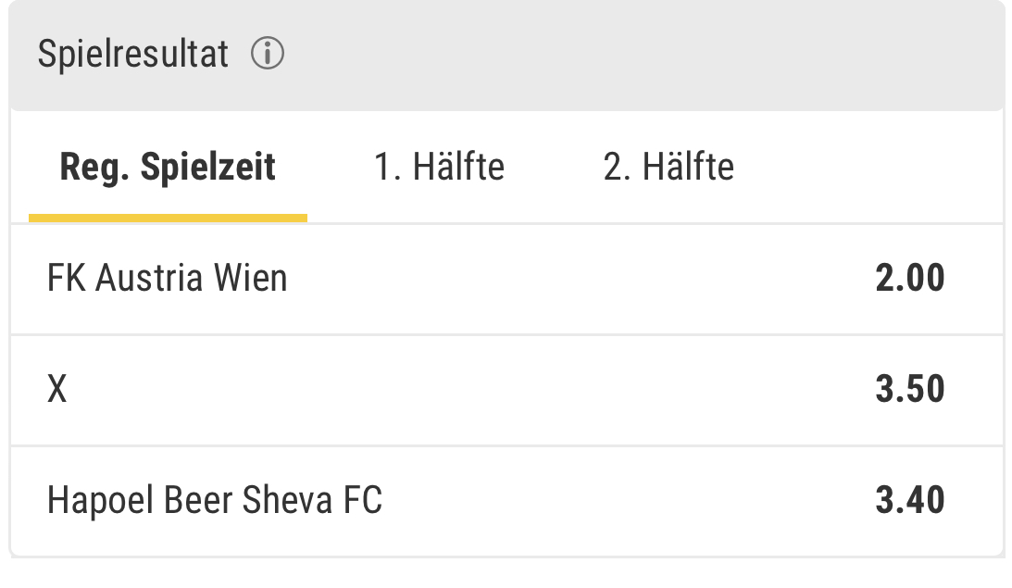Click the Spielzeit word in active tab

pos(208,168)
